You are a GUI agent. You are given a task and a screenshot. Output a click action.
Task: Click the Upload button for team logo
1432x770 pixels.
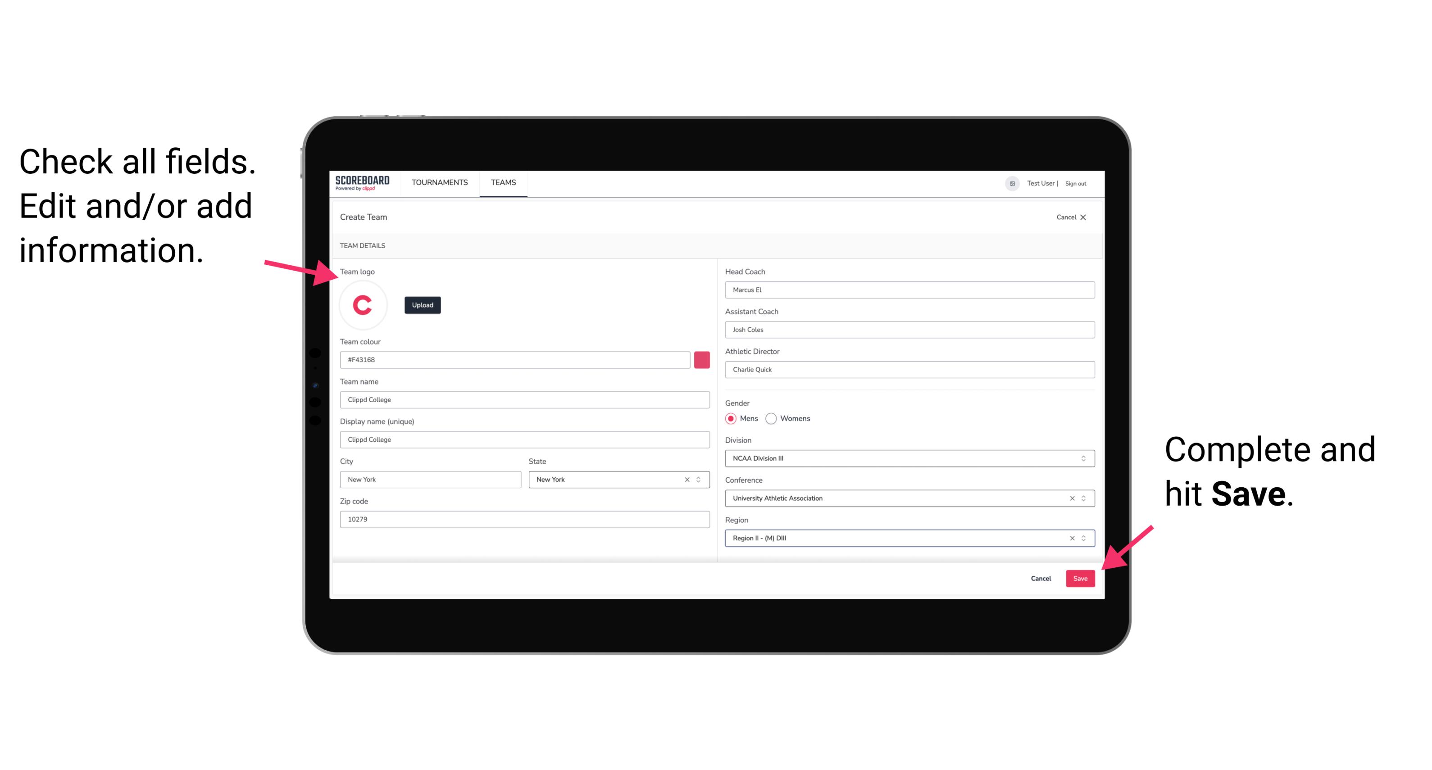coord(422,304)
